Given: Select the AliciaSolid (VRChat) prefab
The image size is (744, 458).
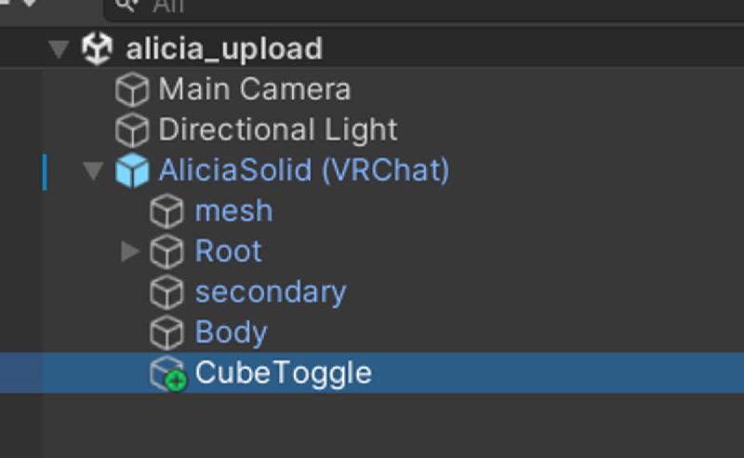Looking at the screenshot, I should click(304, 170).
